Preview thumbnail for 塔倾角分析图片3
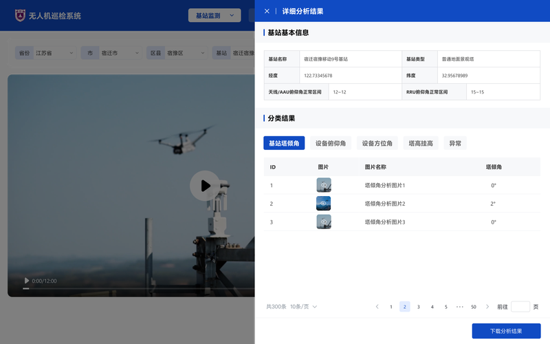This screenshot has width=550, height=344. tap(324, 222)
